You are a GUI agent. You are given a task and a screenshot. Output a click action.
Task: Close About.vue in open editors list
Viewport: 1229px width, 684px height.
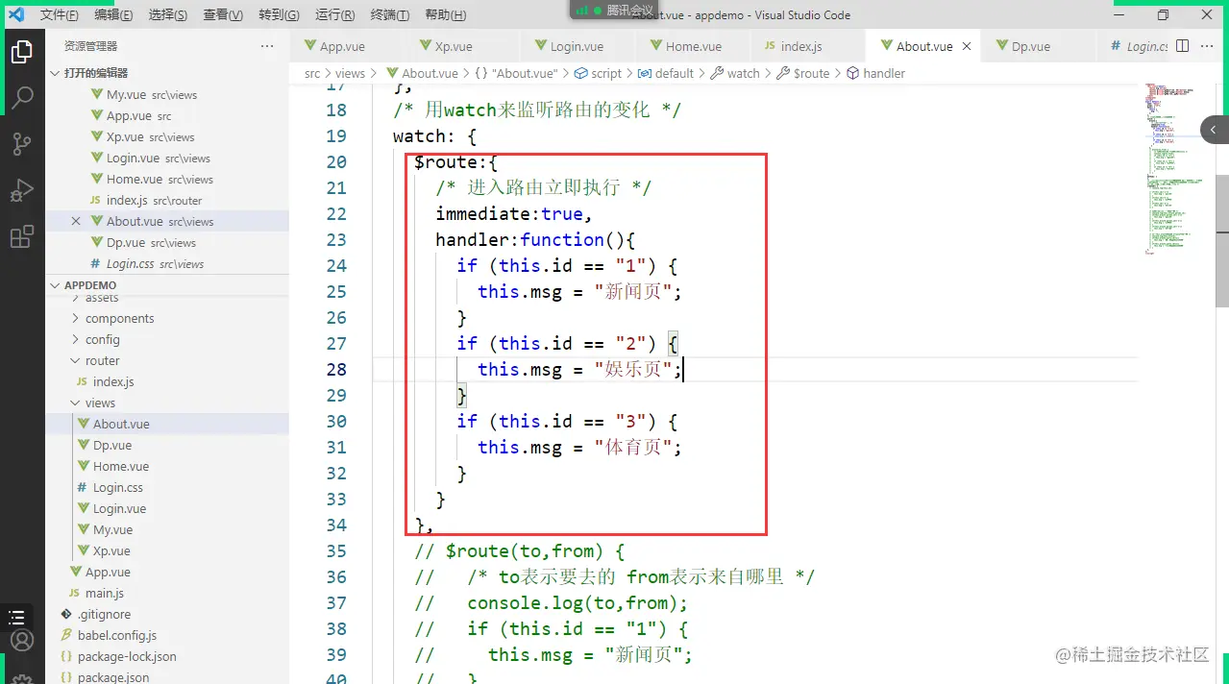click(76, 221)
